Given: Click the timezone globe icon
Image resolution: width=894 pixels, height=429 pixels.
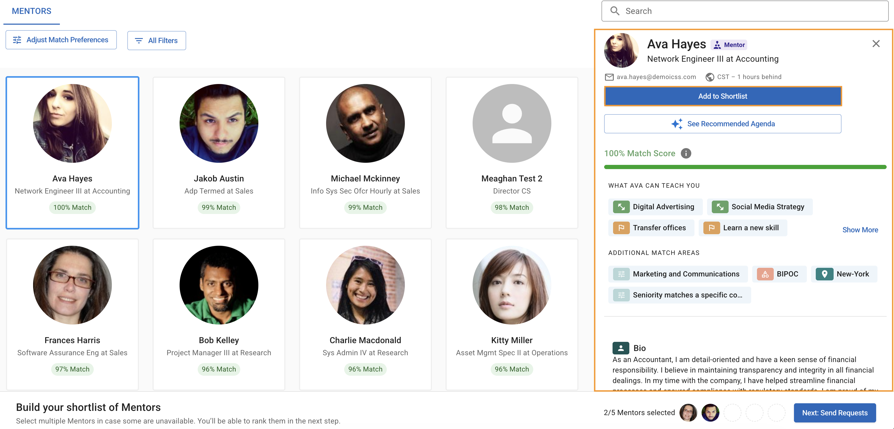Looking at the screenshot, I should (x=710, y=77).
